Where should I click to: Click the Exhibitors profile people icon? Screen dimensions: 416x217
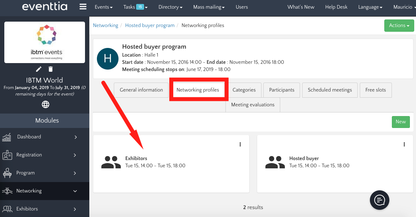point(111,162)
